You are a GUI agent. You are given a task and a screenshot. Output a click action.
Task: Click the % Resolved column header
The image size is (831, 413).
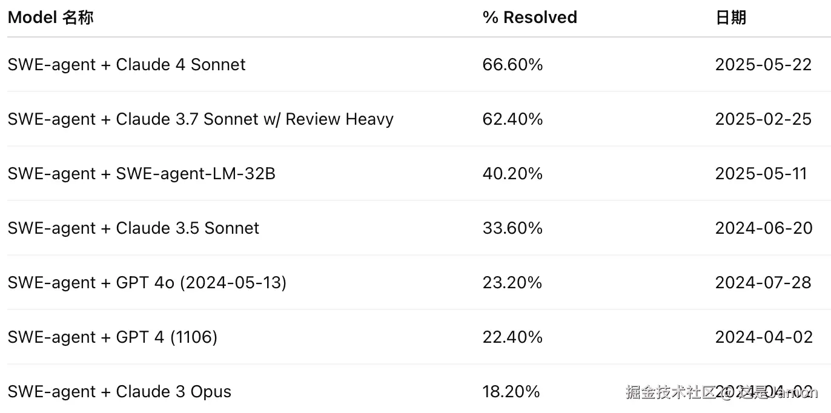click(529, 18)
